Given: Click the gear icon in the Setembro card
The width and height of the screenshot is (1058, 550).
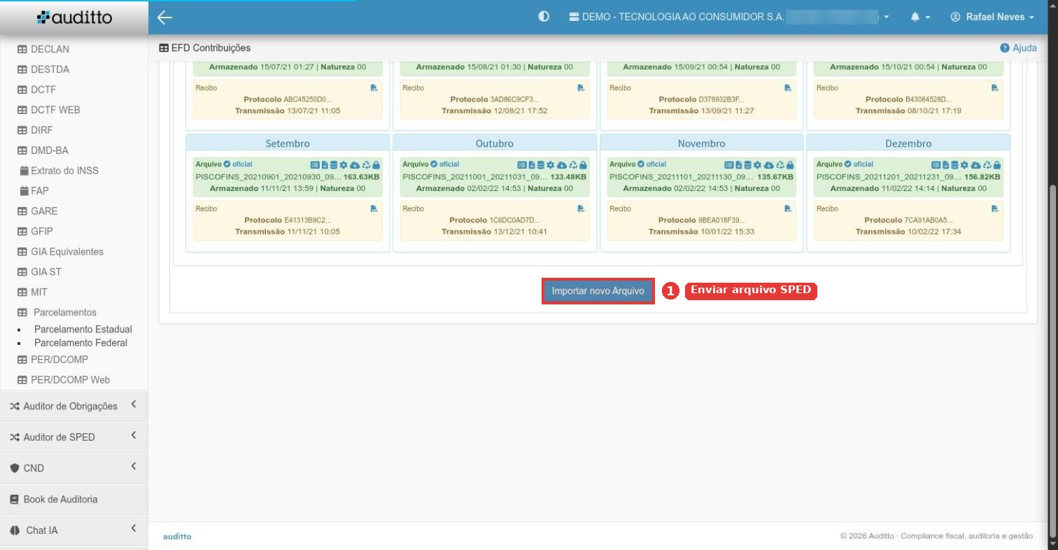Looking at the screenshot, I should pos(344,164).
